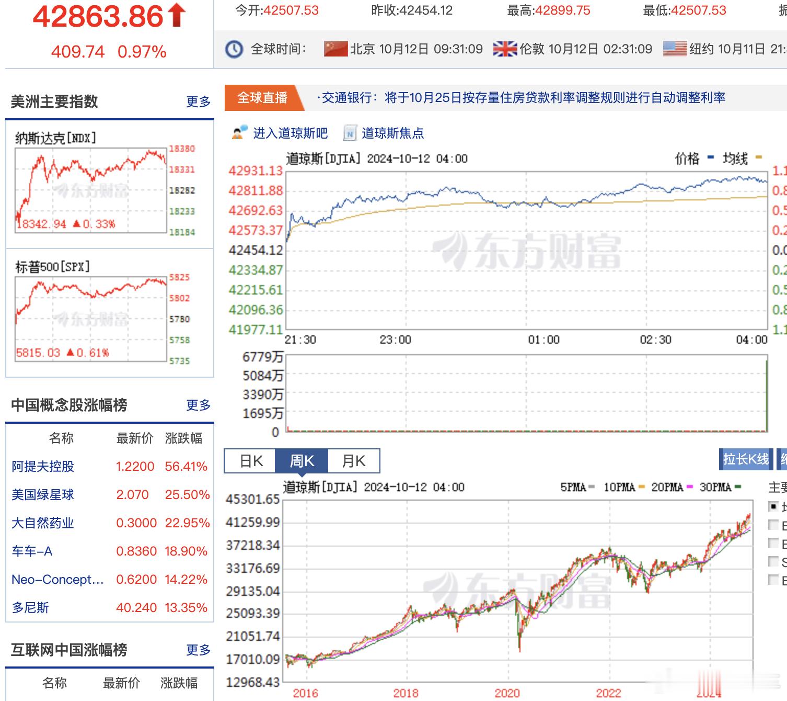Open stock 阿提夫控股
The width and height of the screenshot is (787, 701).
43,467
